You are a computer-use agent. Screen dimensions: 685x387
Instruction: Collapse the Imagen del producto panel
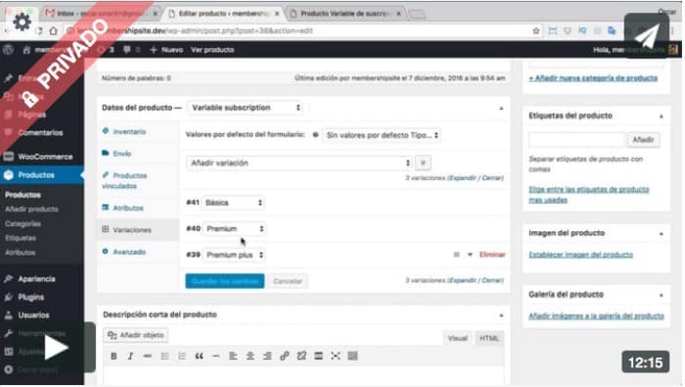click(x=661, y=233)
